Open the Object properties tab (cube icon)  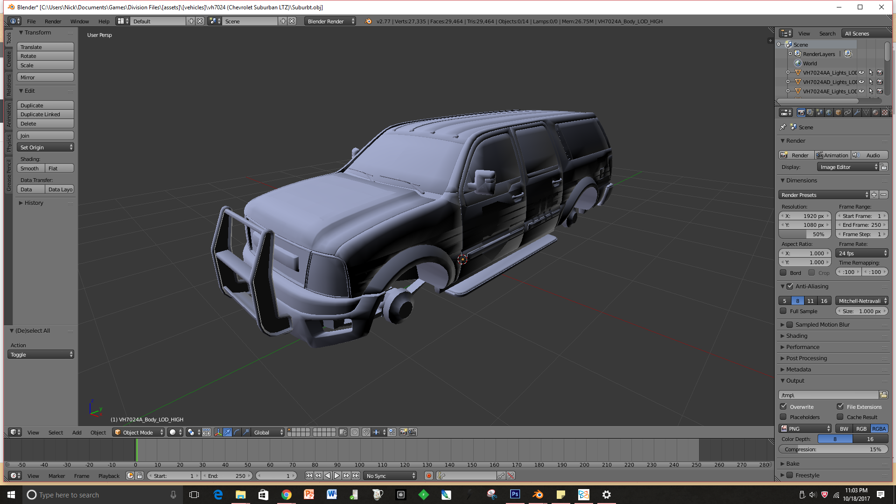[x=838, y=112]
